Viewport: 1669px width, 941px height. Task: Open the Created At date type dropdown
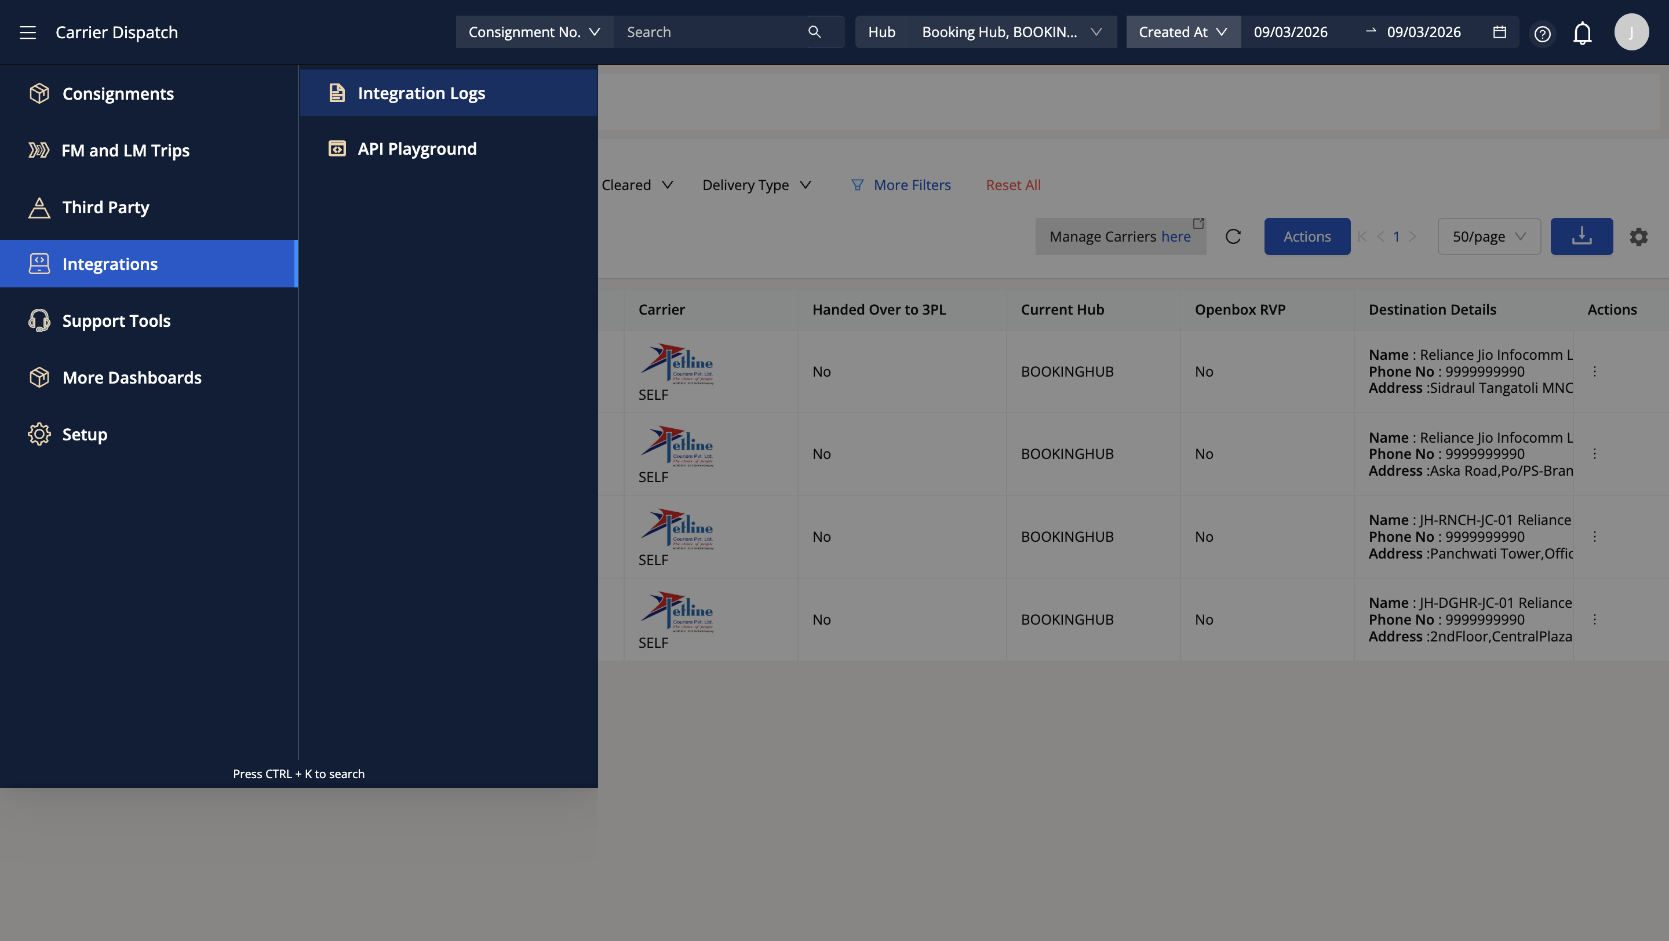coord(1182,32)
